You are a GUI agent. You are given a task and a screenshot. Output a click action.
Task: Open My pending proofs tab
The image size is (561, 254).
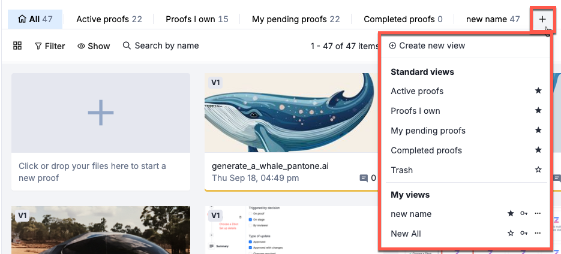coord(296,19)
